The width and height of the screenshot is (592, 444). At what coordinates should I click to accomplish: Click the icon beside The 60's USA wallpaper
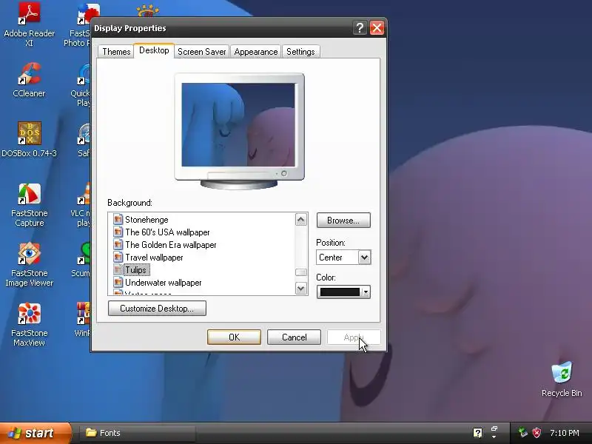tap(118, 232)
